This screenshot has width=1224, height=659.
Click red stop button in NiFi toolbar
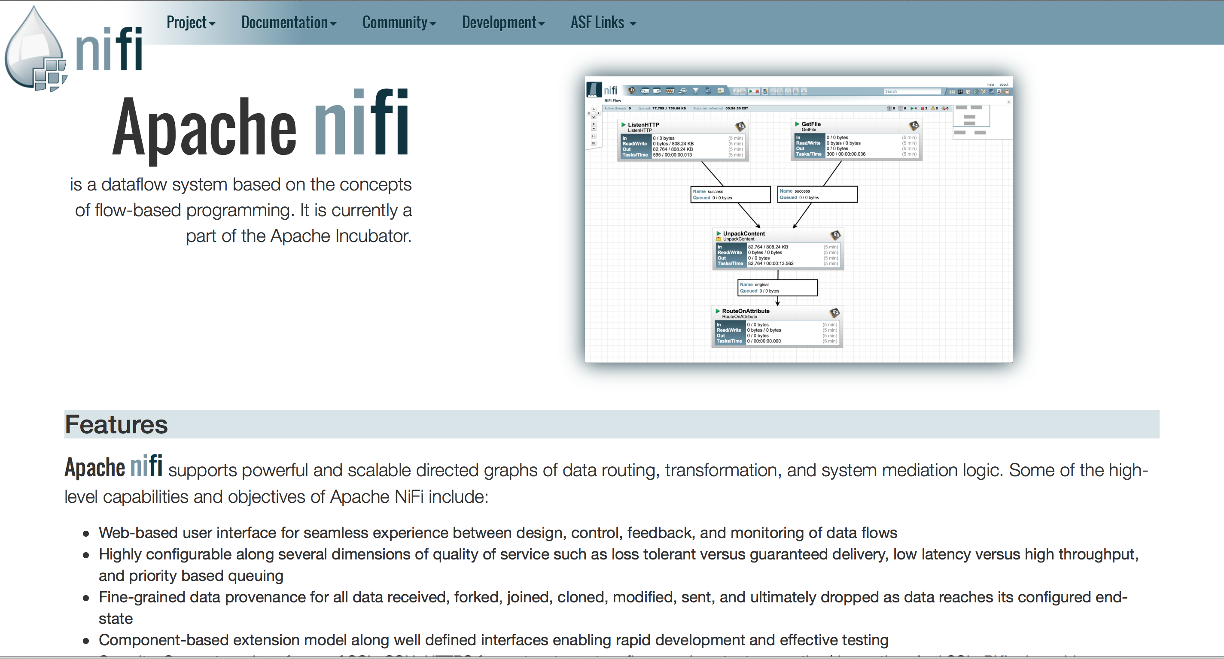pyautogui.click(x=758, y=91)
